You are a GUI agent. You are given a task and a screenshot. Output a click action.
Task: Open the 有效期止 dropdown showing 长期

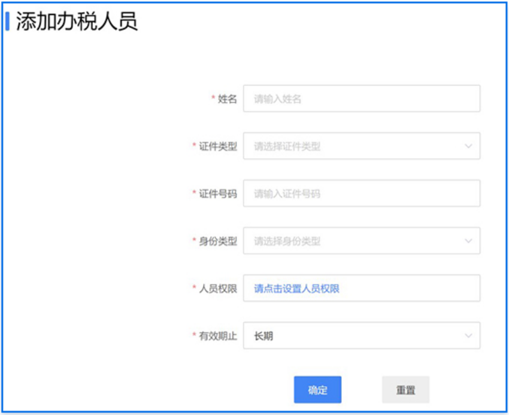[361, 335]
